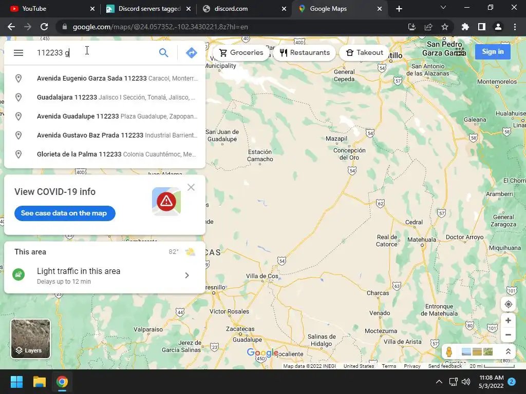The image size is (526, 394).
Task: Click the Zacatecas city label on map
Action: tap(240, 329)
